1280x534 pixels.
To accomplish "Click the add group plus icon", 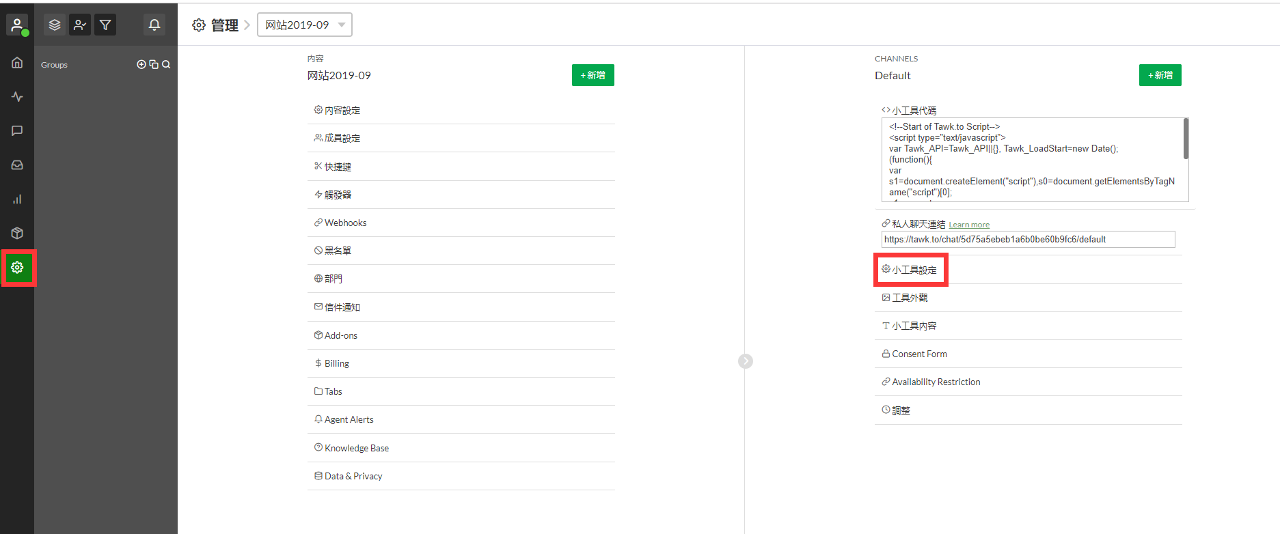I will pyautogui.click(x=141, y=64).
